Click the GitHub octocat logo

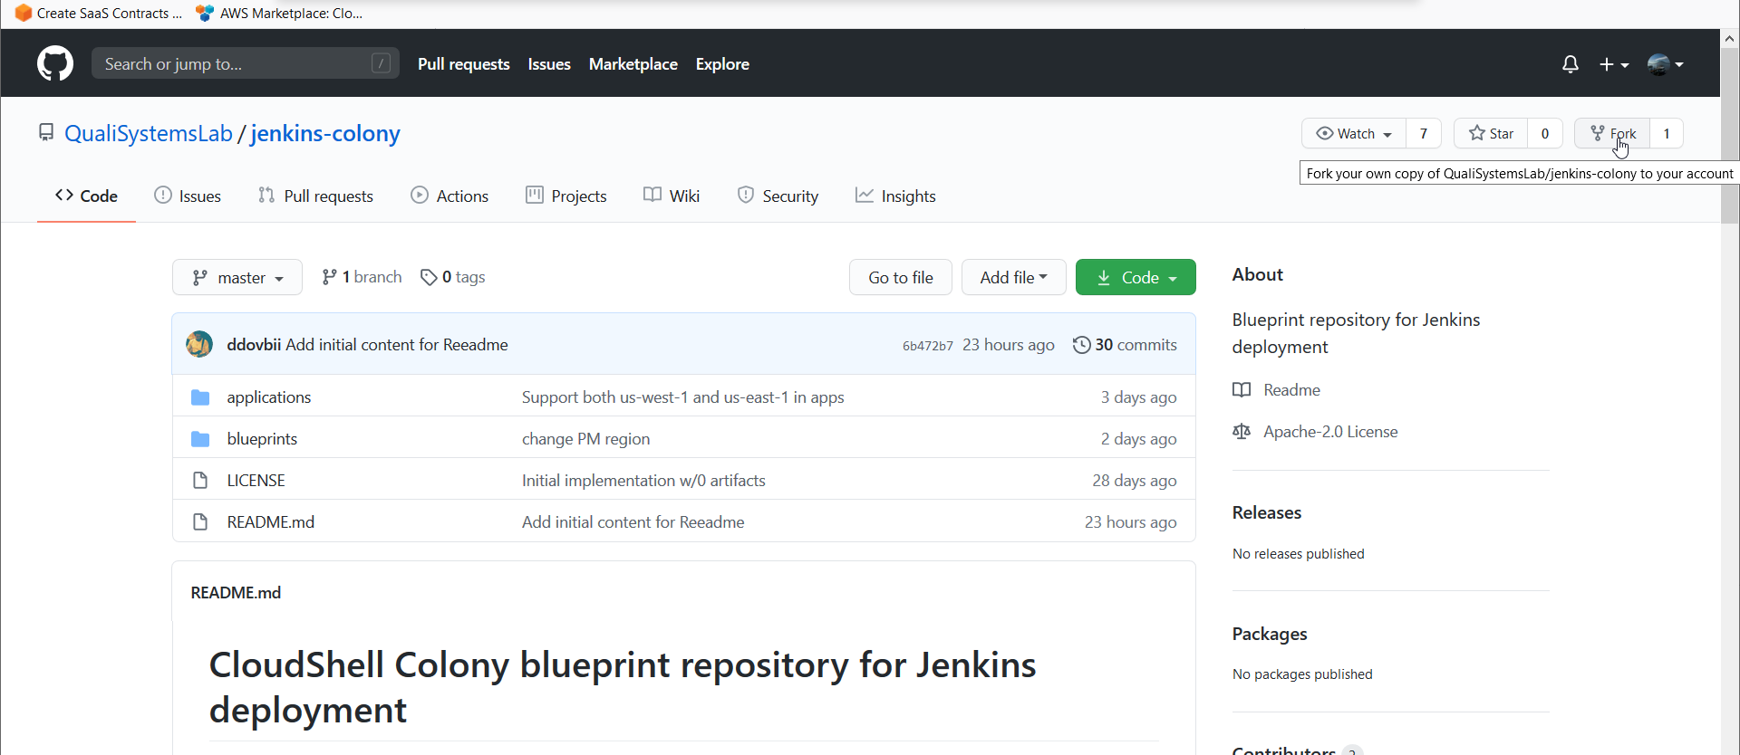(55, 63)
